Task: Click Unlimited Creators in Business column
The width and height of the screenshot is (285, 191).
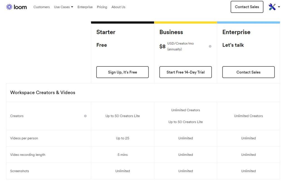Action: tap(185, 110)
